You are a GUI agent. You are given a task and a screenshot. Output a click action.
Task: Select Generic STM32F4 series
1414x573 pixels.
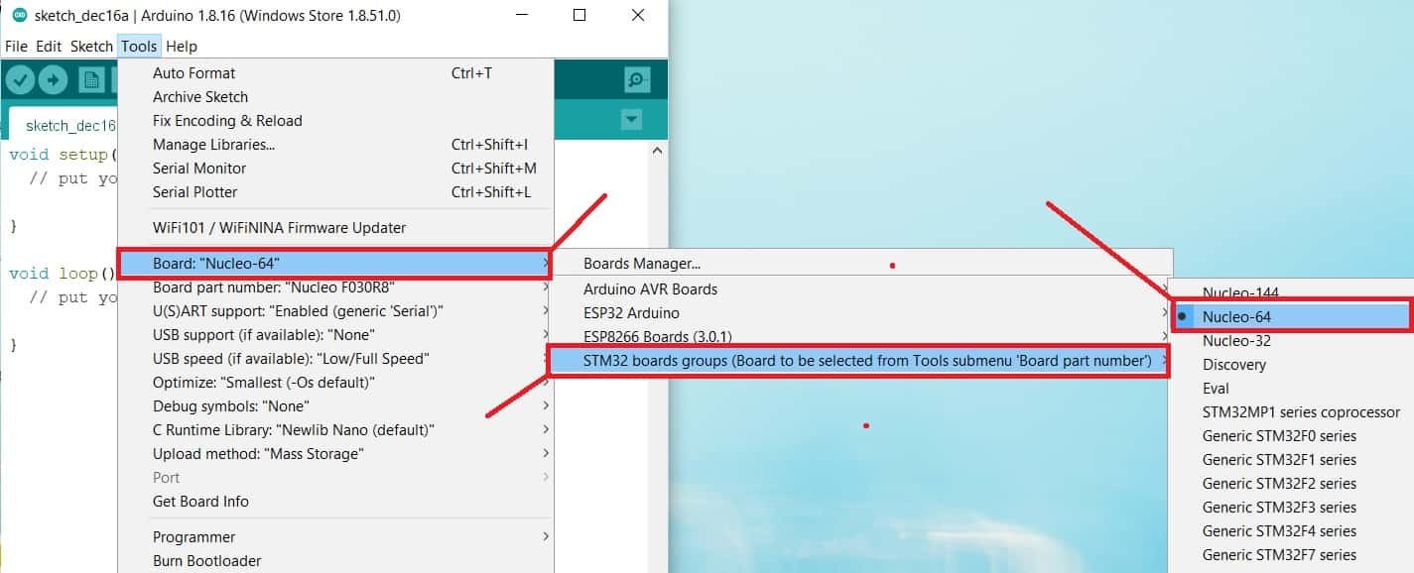coord(1291,531)
